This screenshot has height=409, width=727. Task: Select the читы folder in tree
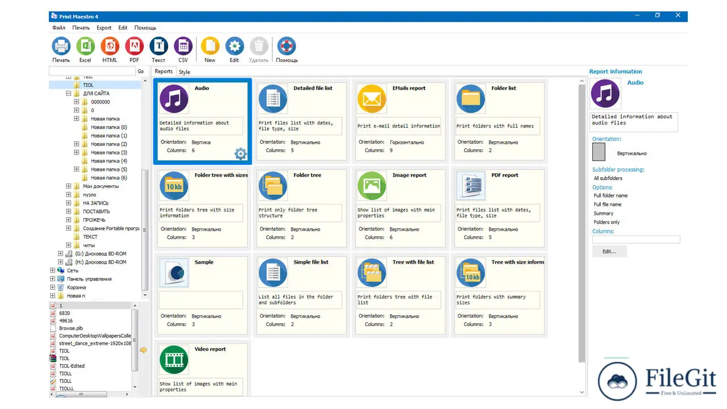click(x=89, y=245)
